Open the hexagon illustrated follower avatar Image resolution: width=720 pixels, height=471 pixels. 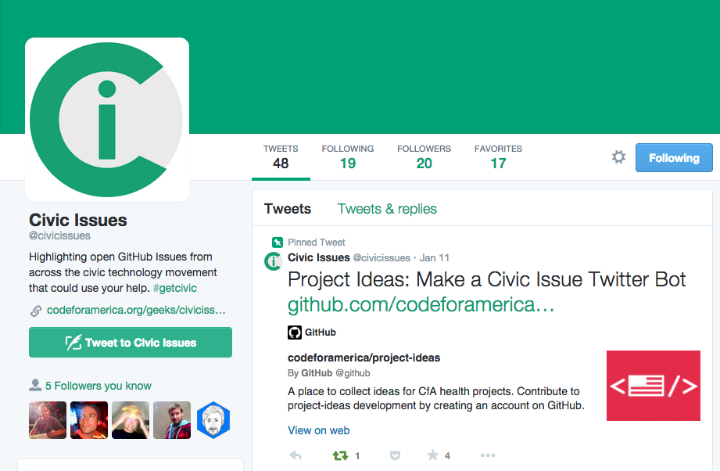pos(213,420)
